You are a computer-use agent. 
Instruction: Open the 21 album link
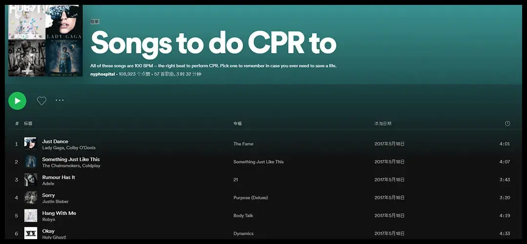[x=236, y=180]
